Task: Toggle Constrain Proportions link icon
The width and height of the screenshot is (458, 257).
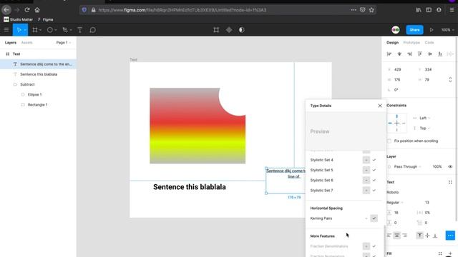Action: tap(450, 79)
